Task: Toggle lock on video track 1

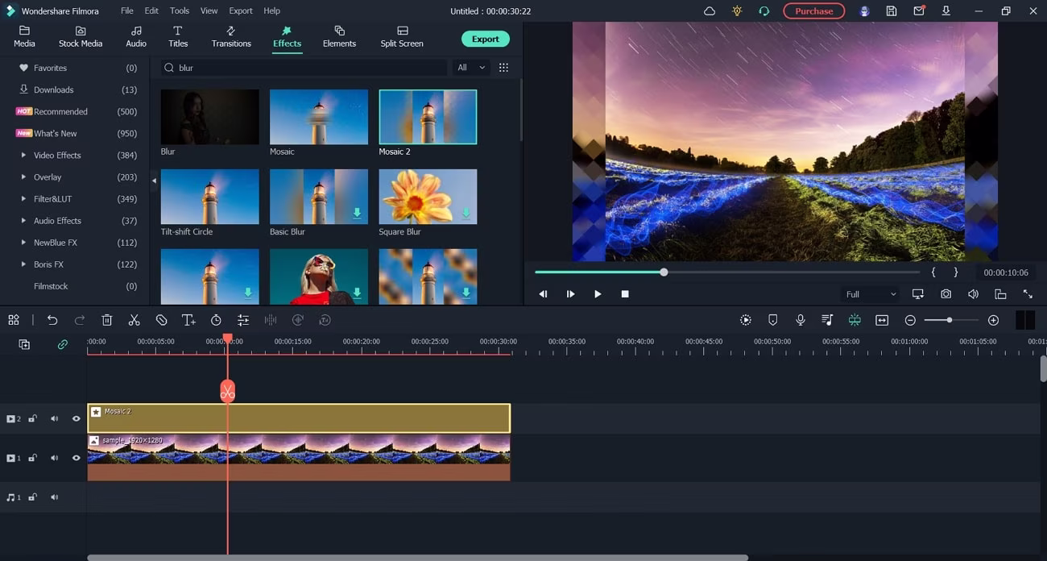Action: click(33, 458)
